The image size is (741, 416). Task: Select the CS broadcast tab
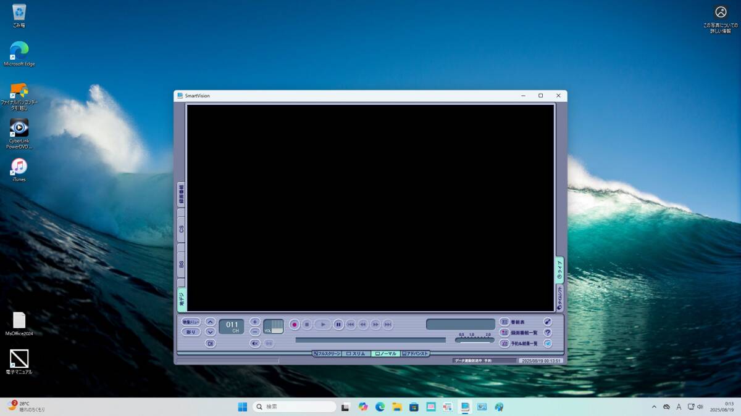click(182, 228)
